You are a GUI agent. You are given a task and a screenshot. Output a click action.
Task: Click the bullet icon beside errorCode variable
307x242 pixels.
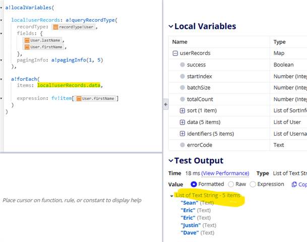tap(182, 145)
